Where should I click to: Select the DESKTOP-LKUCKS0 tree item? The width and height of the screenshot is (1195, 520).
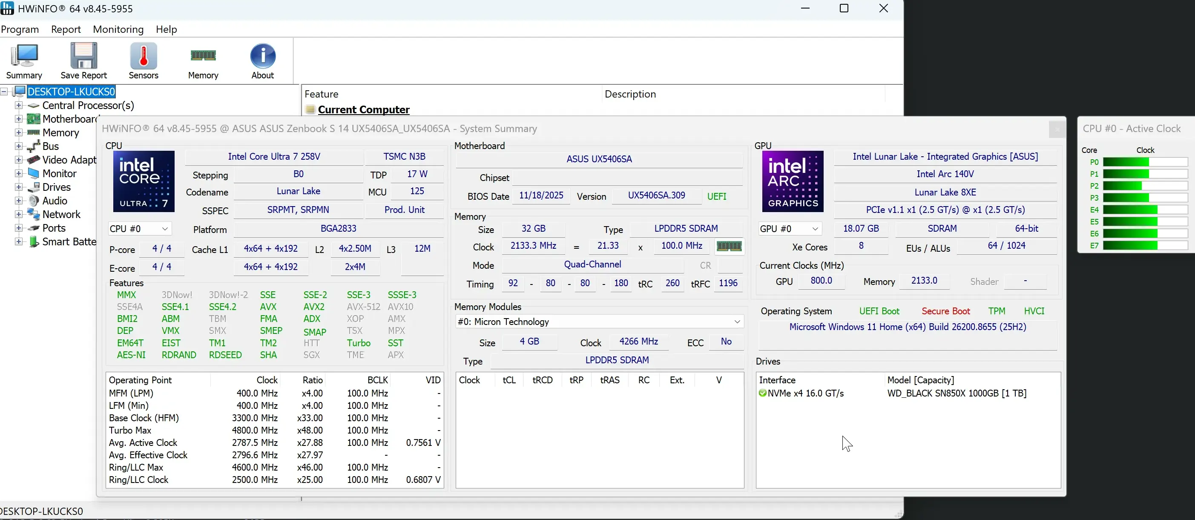coord(72,92)
